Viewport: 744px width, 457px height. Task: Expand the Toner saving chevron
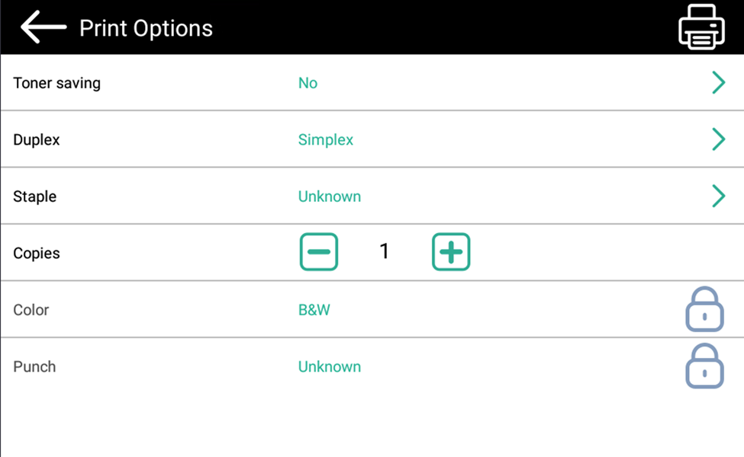point(718,83)
